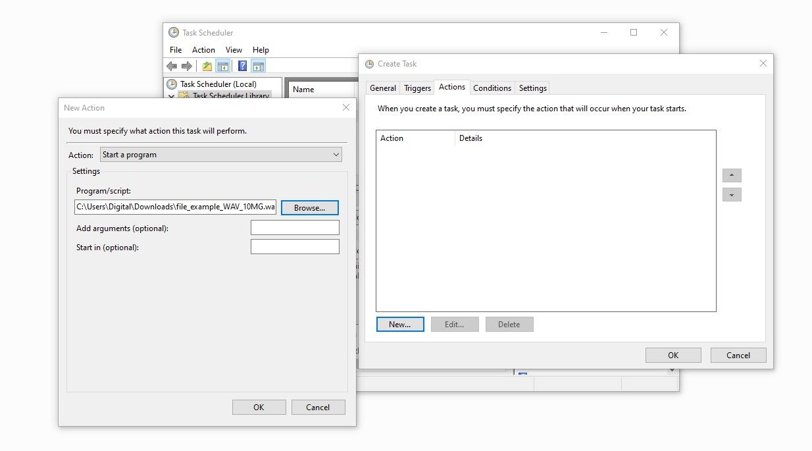Image resolution: width=812 pixels, height=451 pixels.
Task: Click the Delete button in Create Task
Action: click(x=509, y=325)
